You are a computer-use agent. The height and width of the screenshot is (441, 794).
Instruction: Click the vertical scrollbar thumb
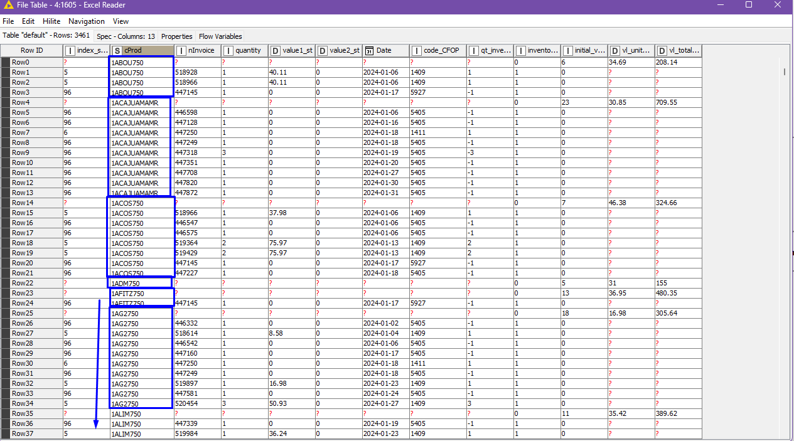tap(785, 72)
